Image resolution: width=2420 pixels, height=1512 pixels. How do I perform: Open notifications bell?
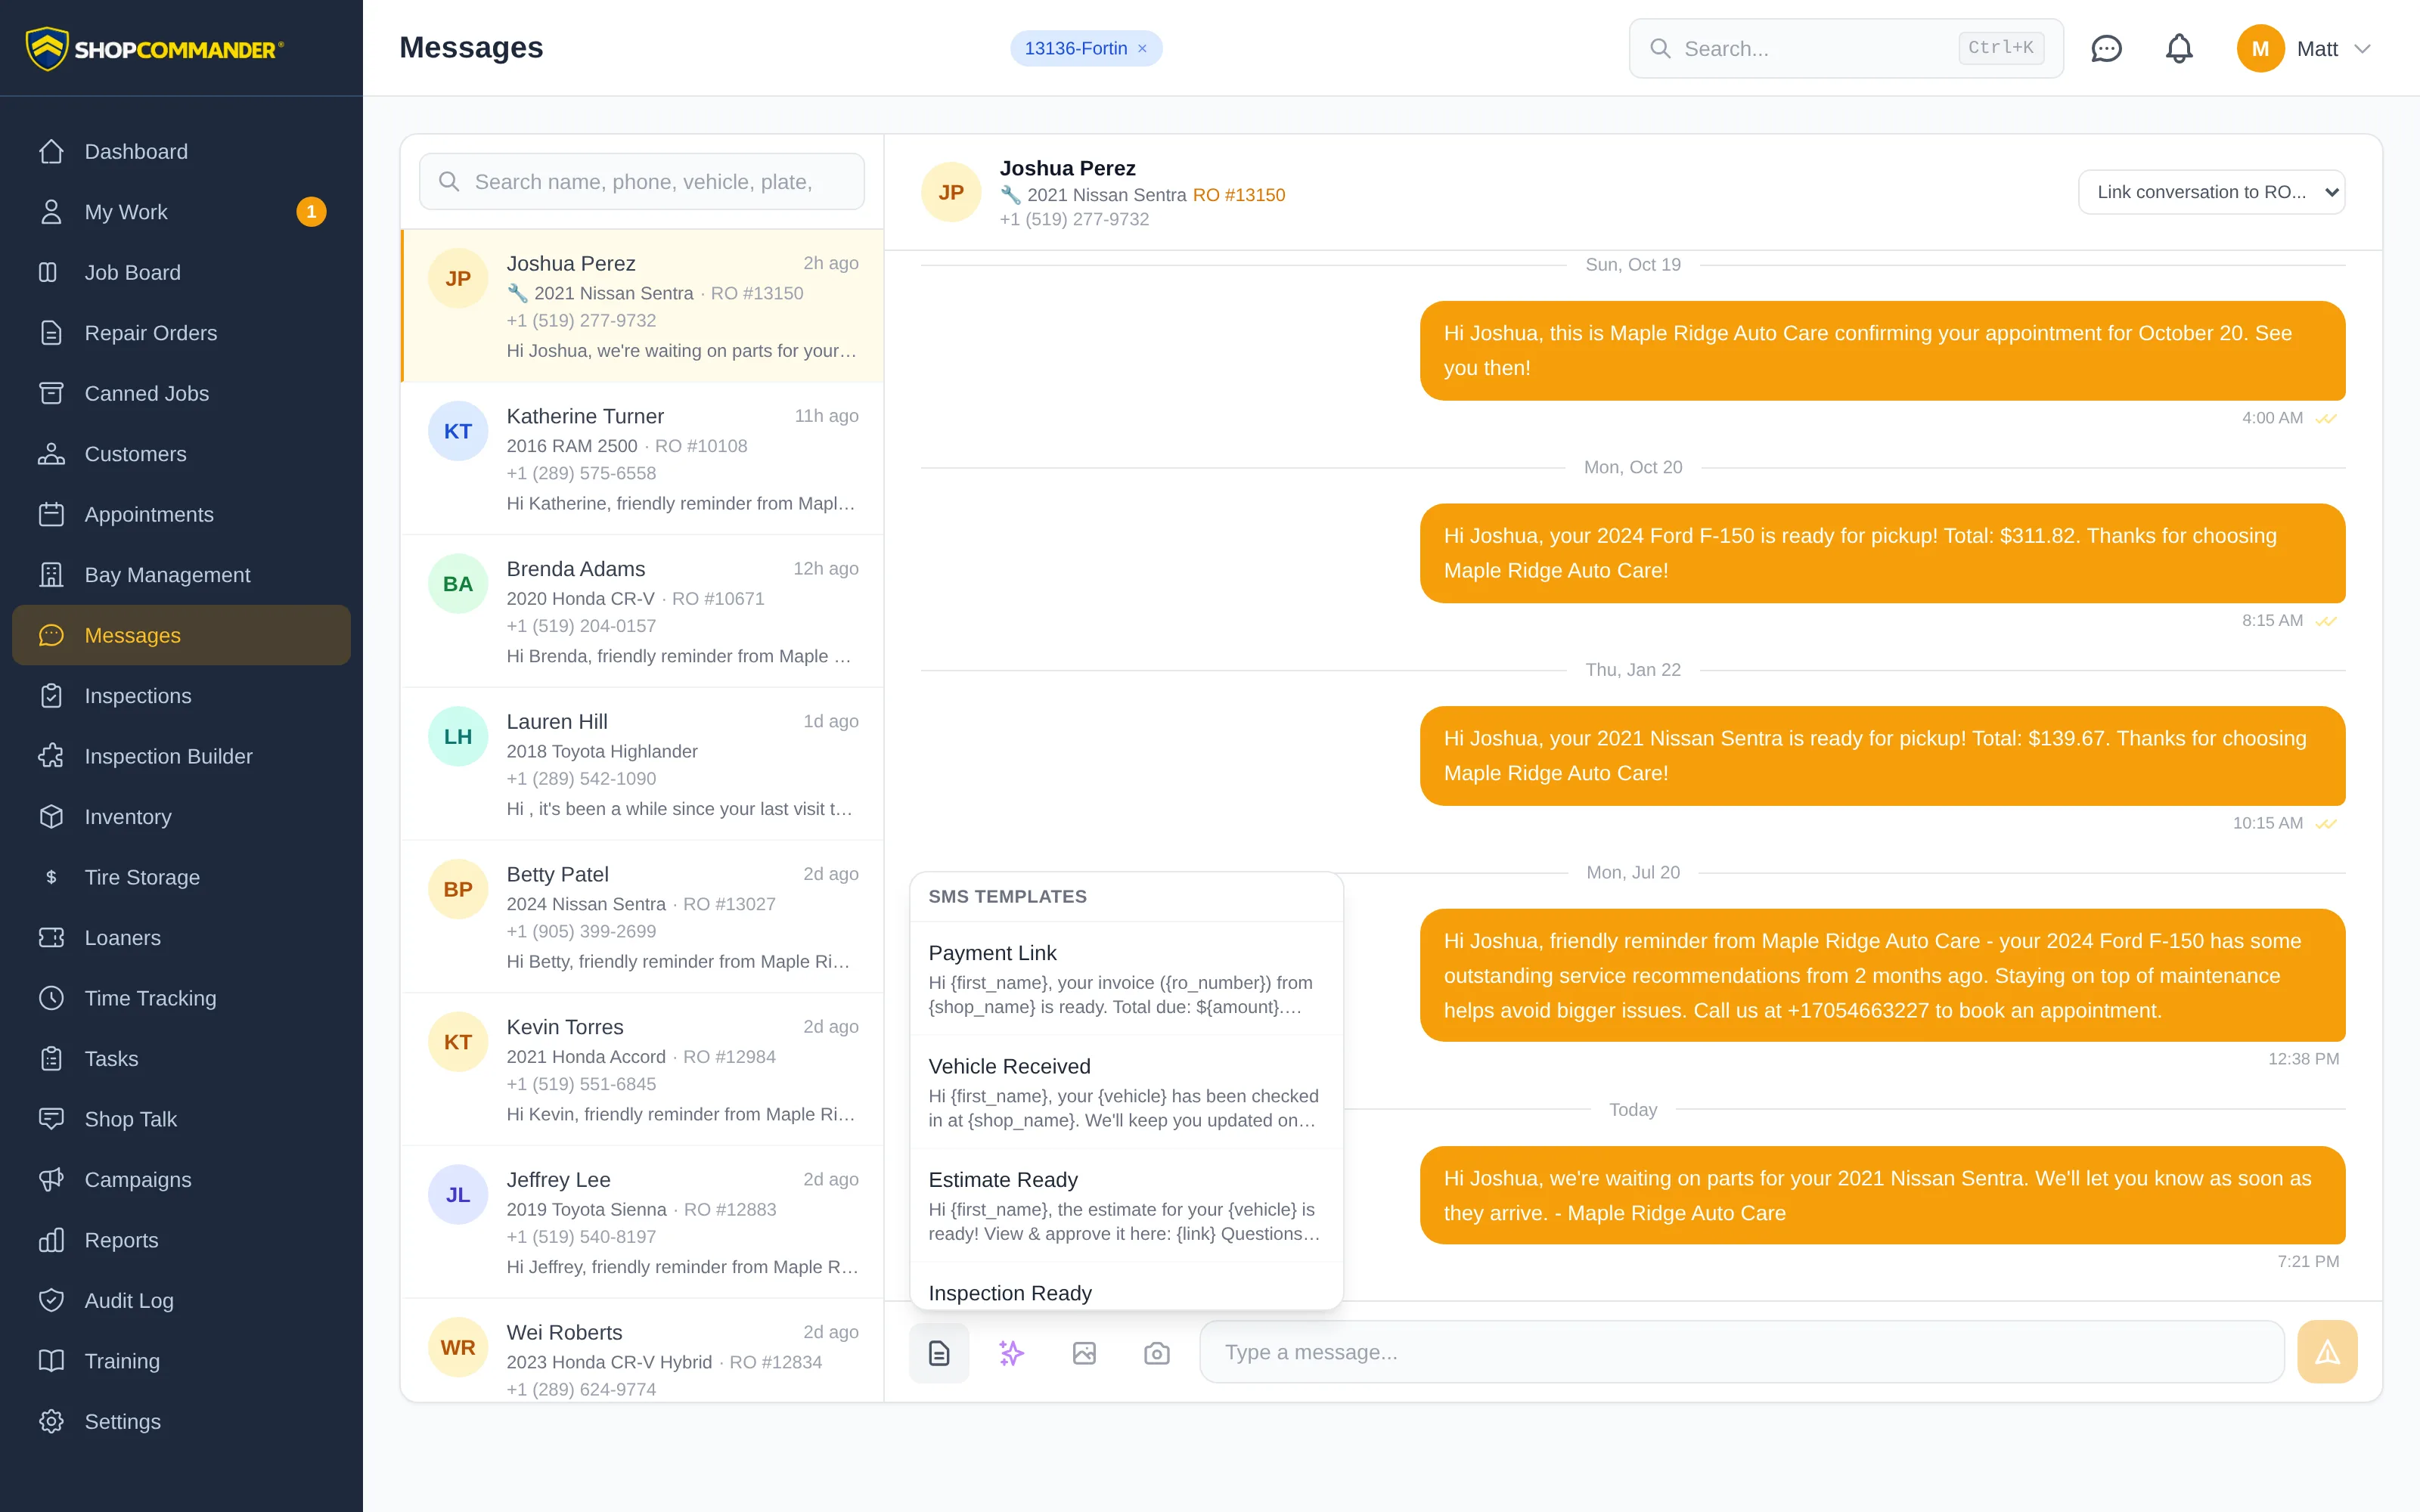pyautogui.click(x=2179, y=48)
